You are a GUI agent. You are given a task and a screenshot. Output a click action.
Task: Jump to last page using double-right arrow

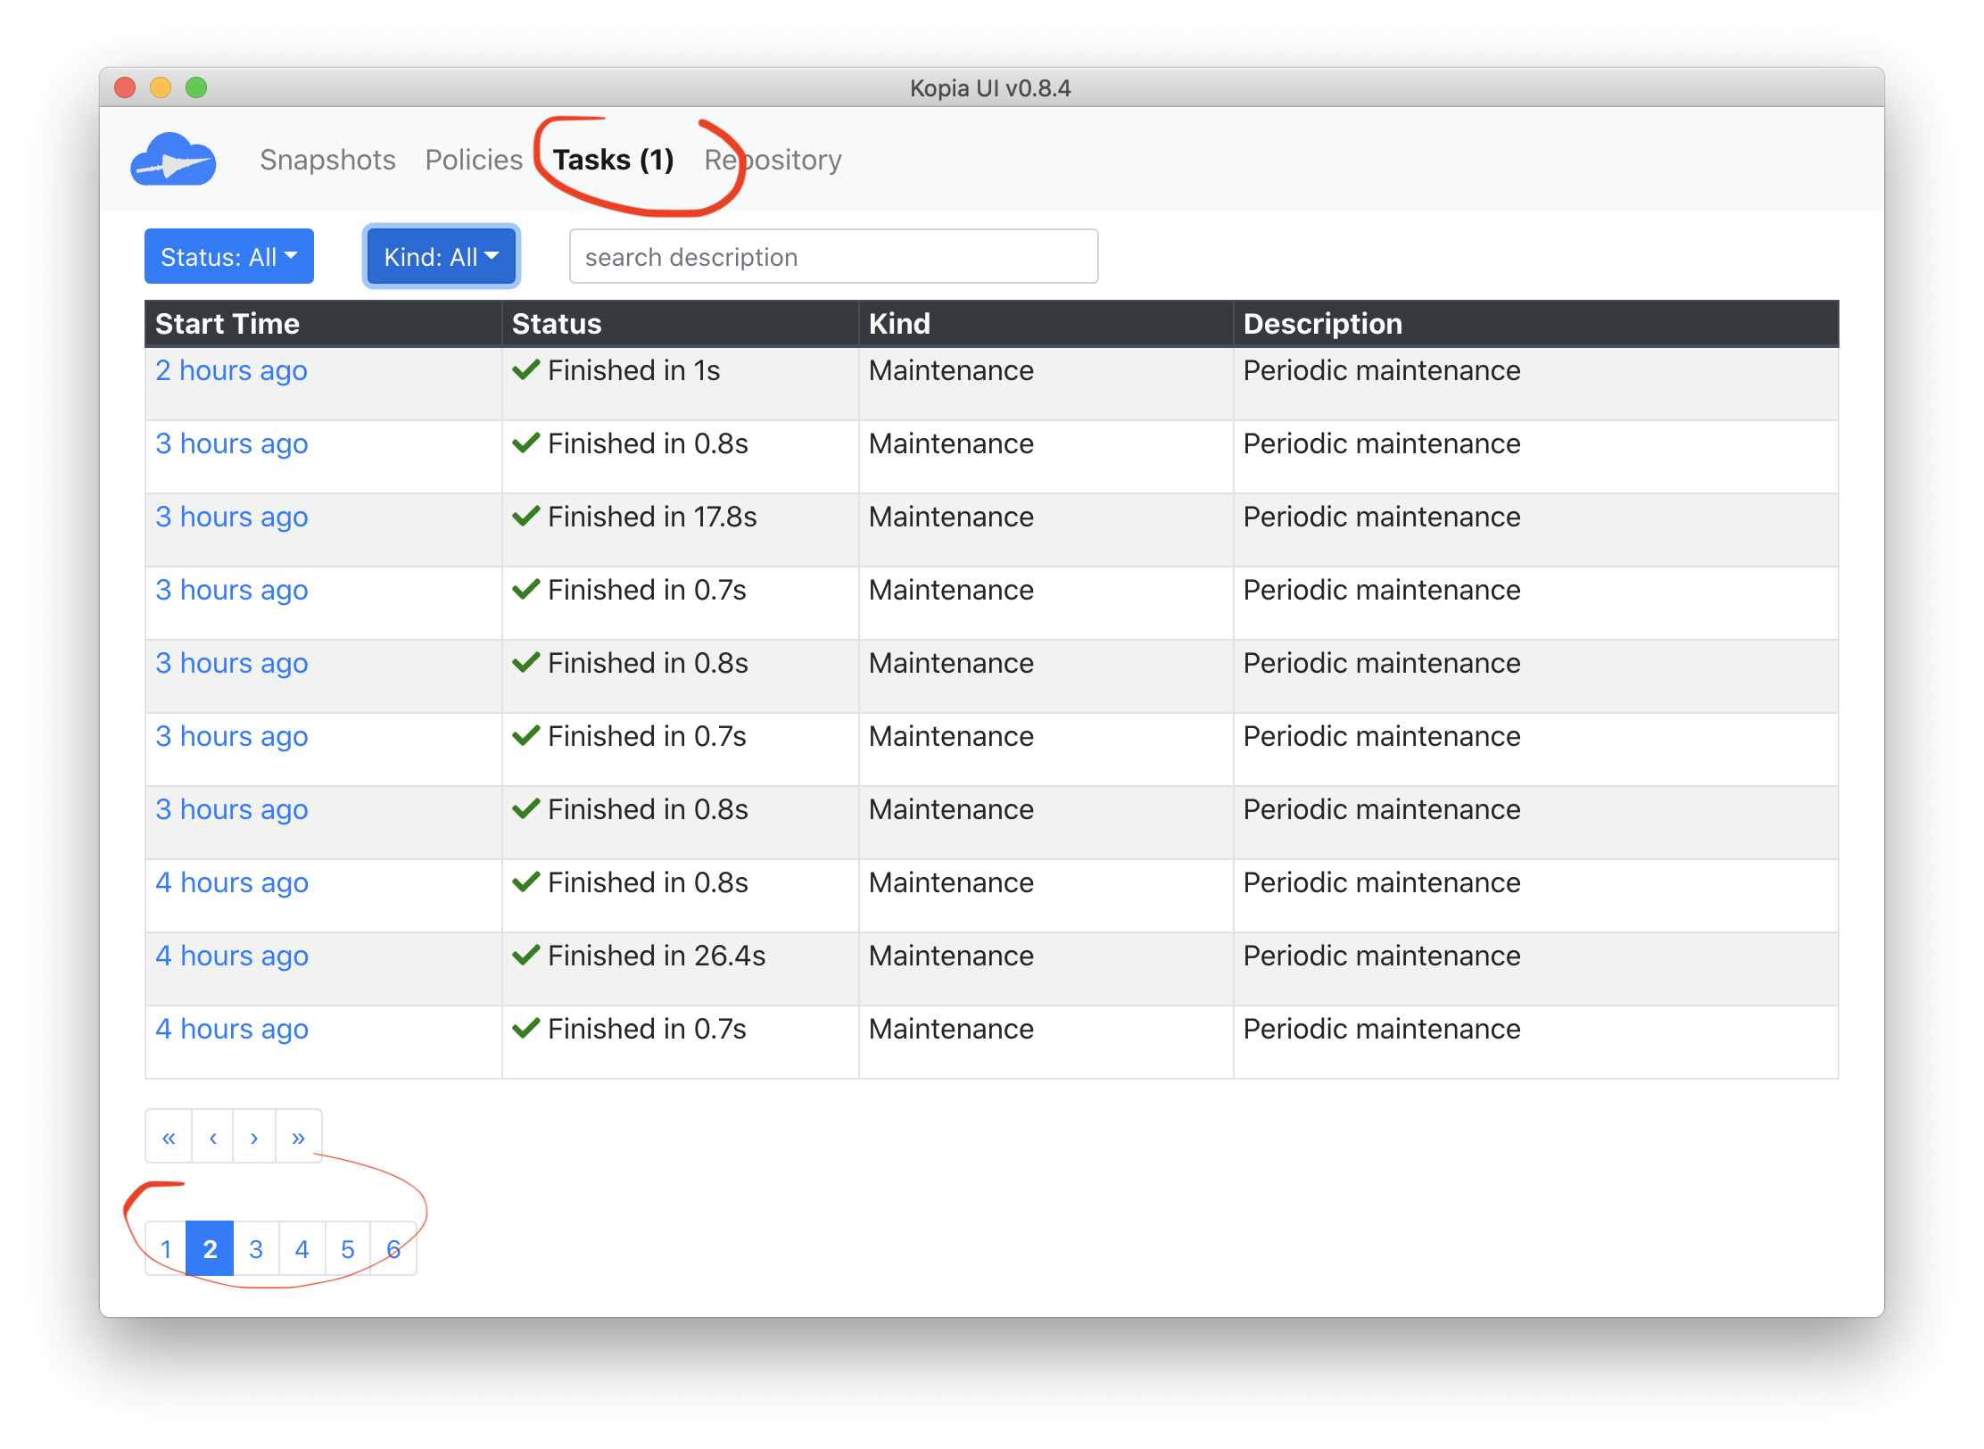pos(298,1137)
